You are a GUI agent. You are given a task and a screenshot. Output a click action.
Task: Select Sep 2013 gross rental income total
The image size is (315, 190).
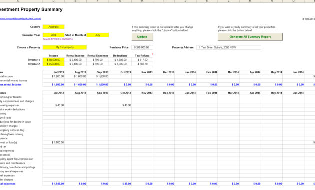(98, 85)
